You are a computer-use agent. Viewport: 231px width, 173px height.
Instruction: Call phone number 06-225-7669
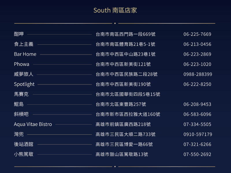point(197,34)
